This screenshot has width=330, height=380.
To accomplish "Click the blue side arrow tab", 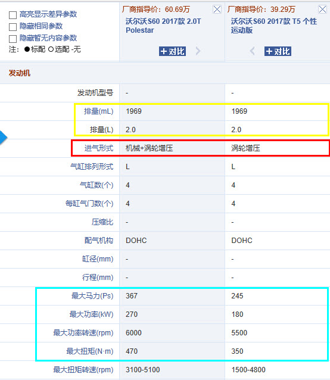I will click(4, 138).
